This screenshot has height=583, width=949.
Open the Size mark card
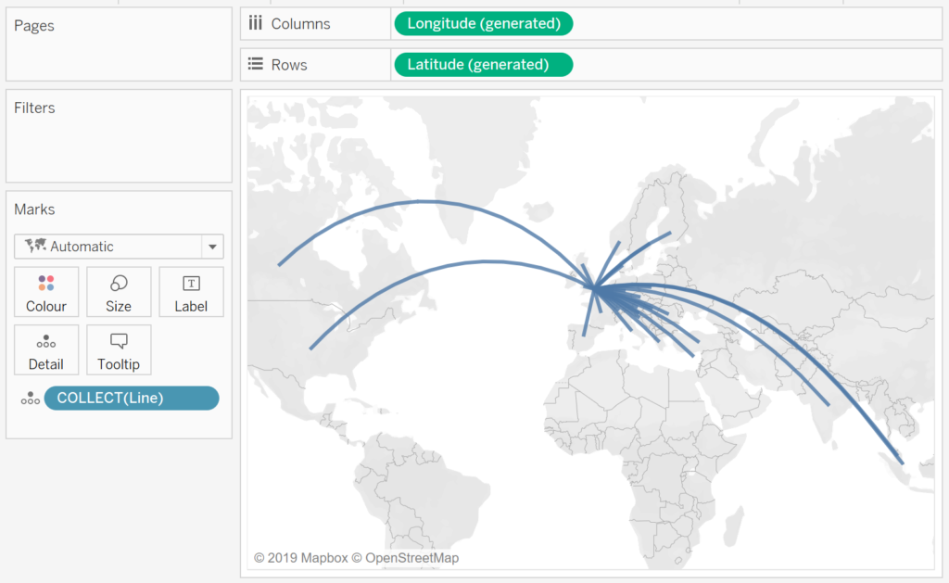119,292
